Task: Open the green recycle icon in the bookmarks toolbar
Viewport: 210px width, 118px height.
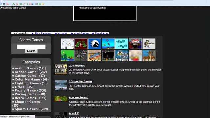Action: (14, 4)
